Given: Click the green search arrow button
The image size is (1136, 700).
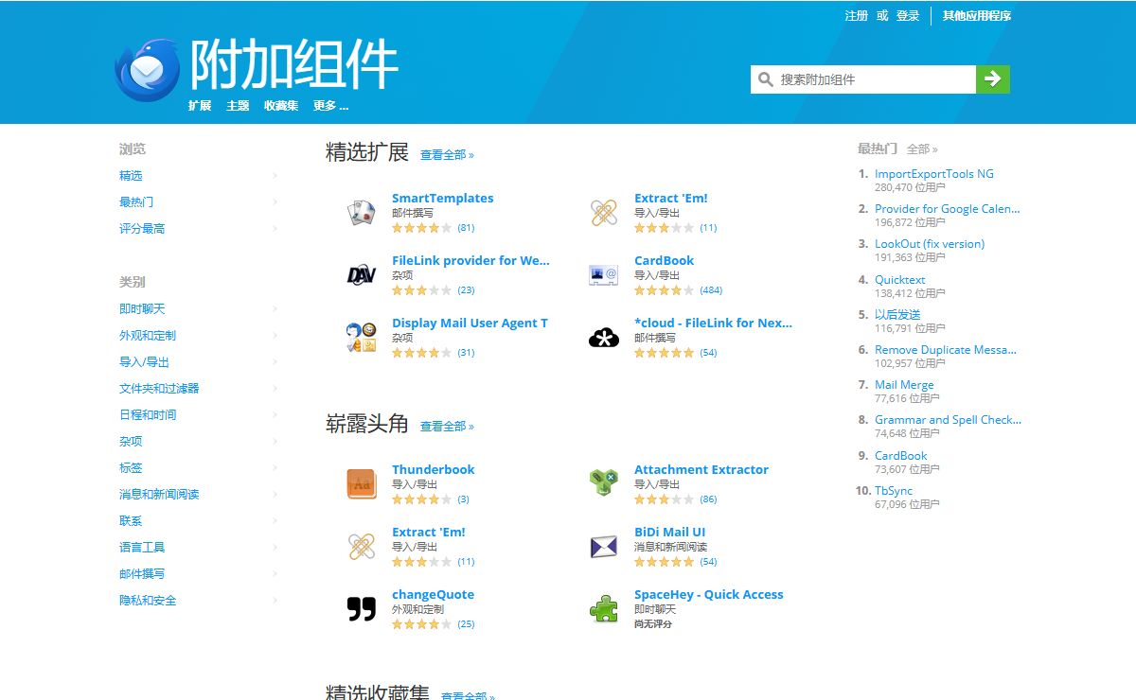Looking at the screenshot, I should tap(993, 79).
